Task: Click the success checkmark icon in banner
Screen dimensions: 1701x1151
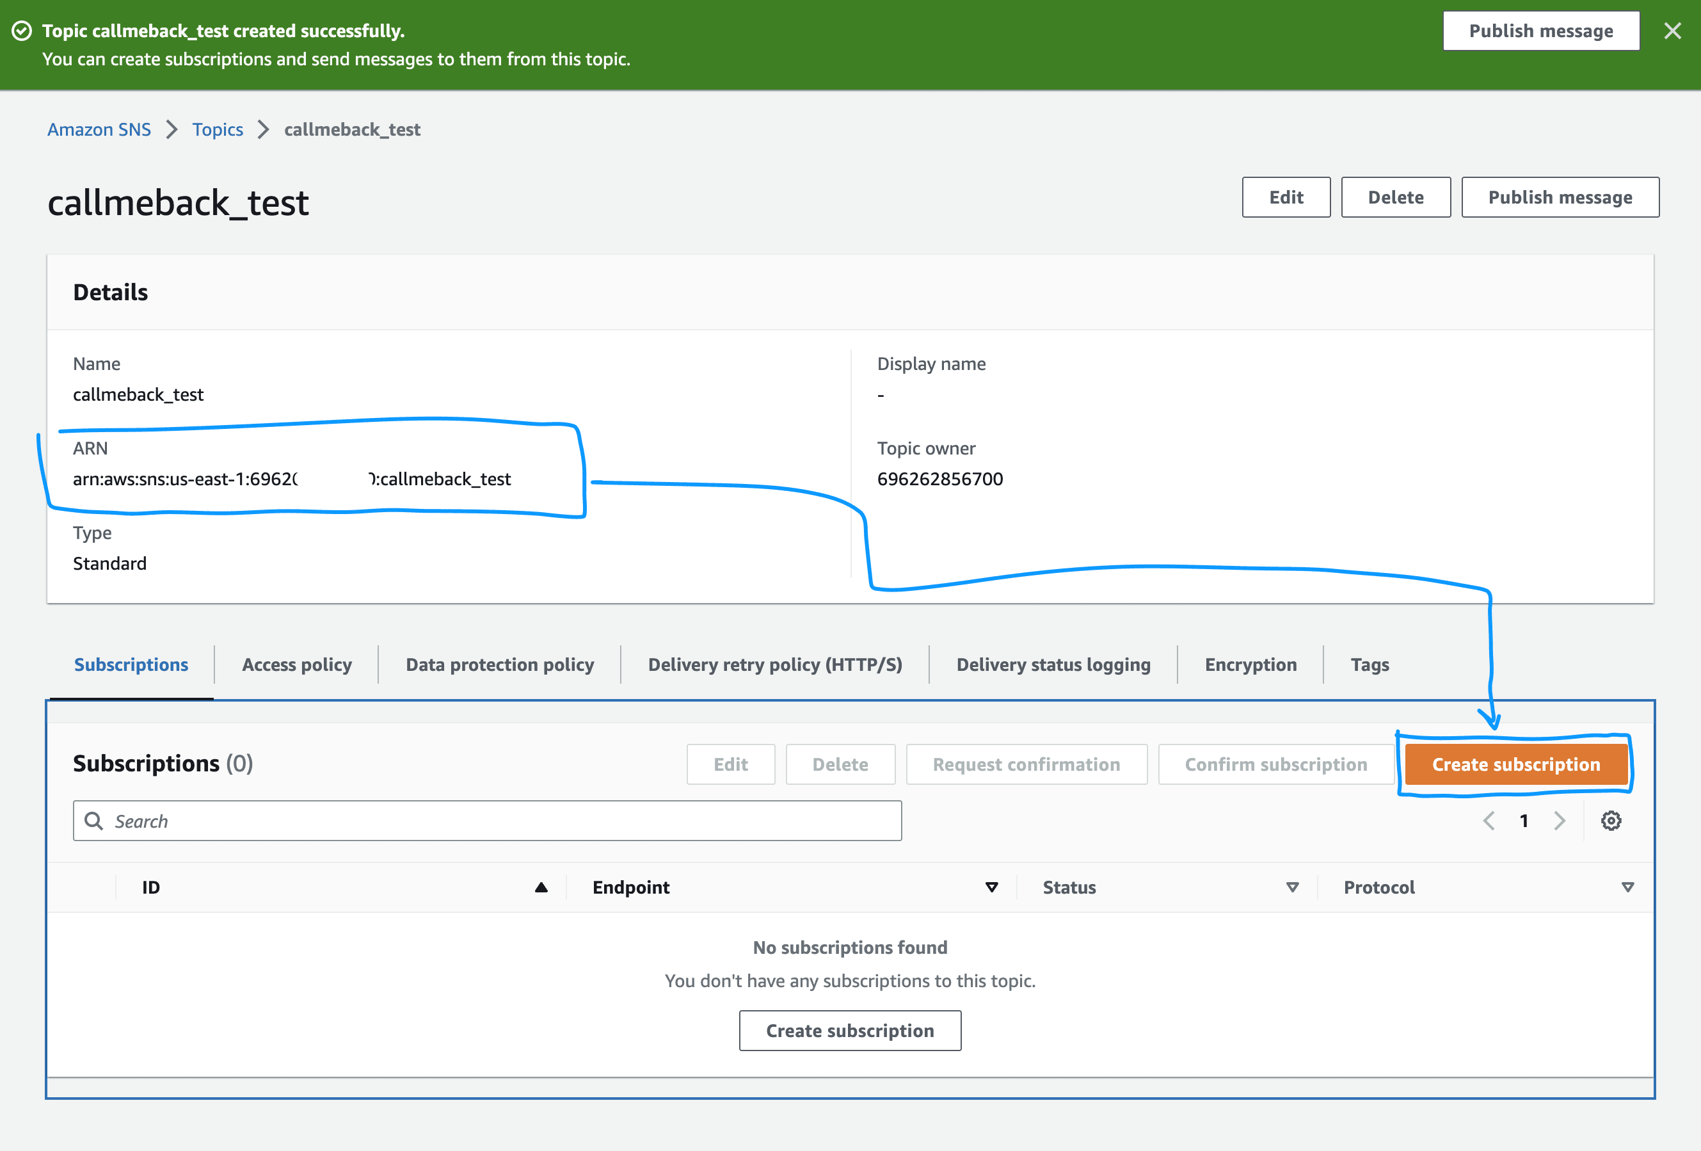Action: tap(22, 31)
